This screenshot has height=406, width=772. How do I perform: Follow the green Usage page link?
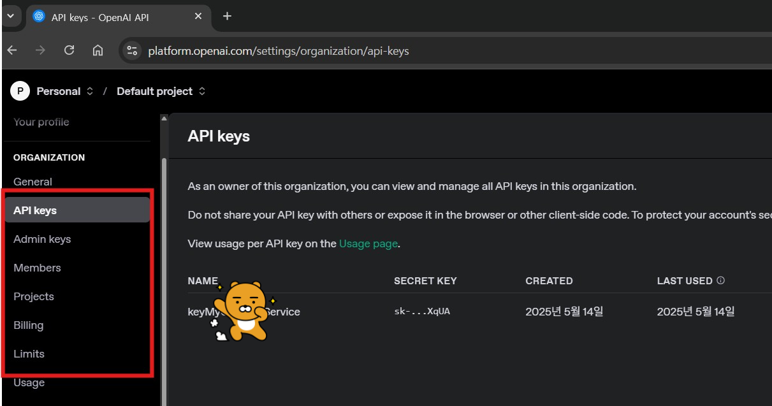pos(368,243)
